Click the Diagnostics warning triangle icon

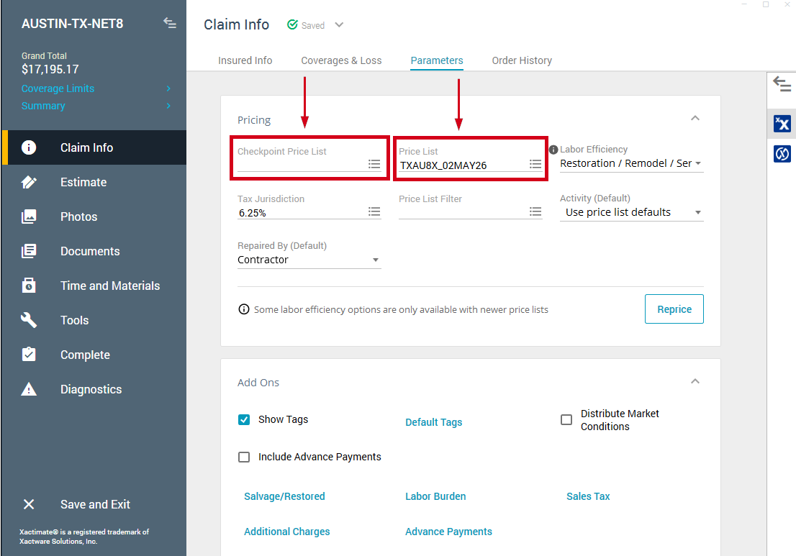tap(29, 389)
